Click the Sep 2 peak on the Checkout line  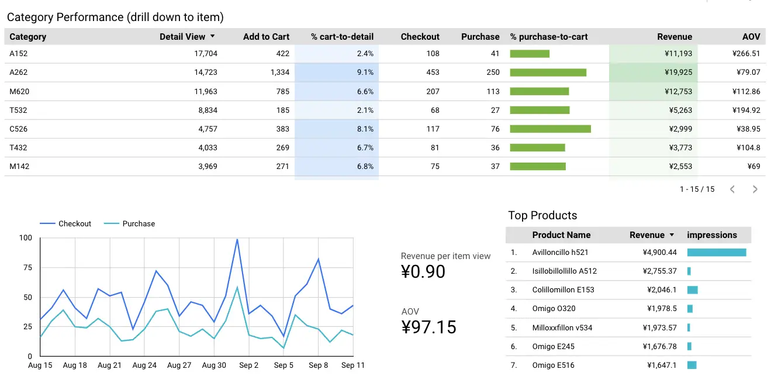(x=238, y=240)
